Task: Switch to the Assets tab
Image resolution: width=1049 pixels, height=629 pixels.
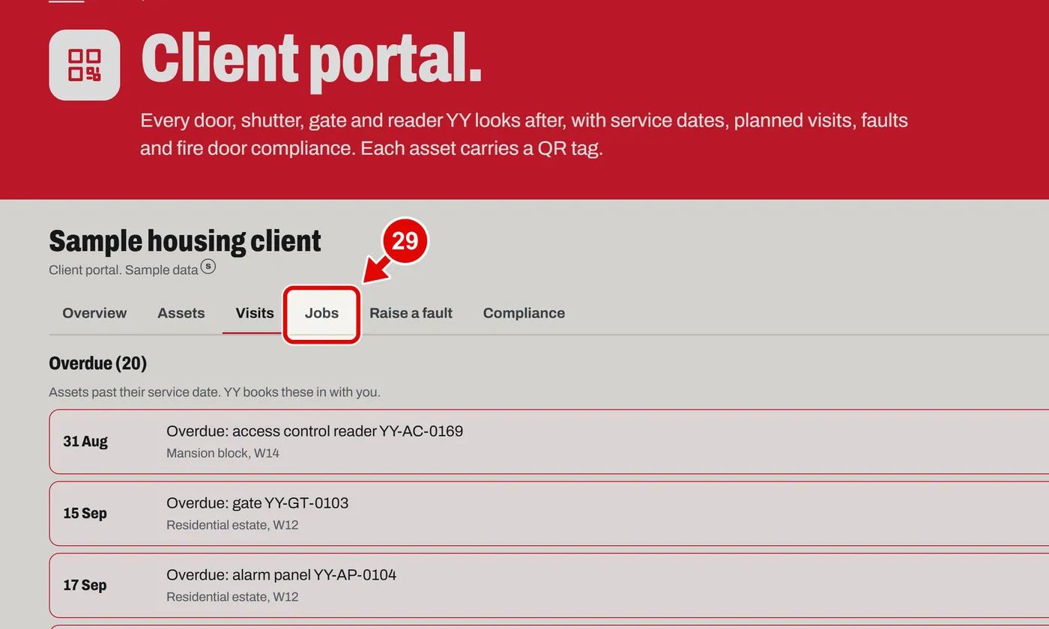Action: point(181,313)
